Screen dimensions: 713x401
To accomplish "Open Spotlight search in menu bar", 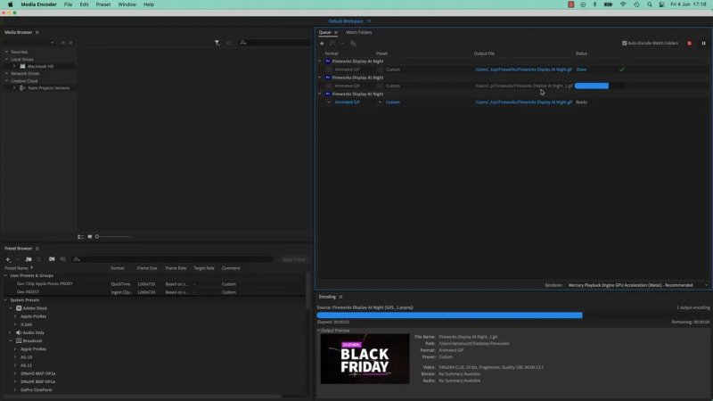I will pos(650,4).
